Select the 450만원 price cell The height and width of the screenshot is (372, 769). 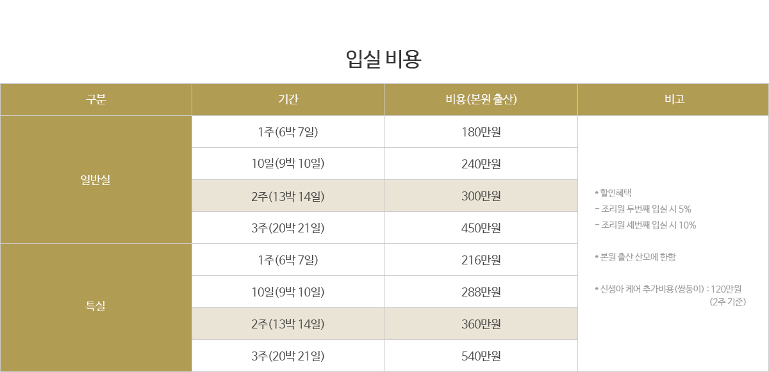click(481, 228)
